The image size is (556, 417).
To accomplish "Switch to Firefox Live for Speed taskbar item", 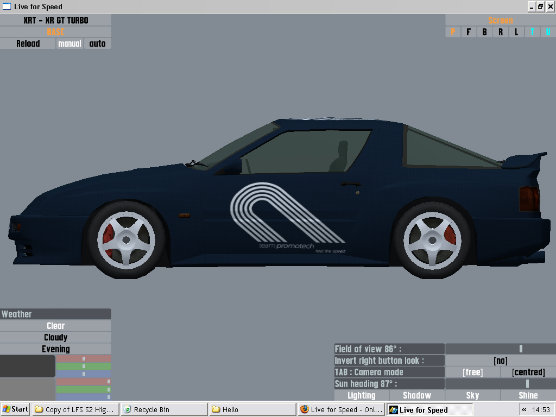I will [341, 409].
